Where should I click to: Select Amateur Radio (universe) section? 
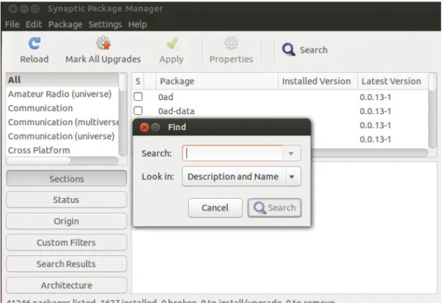(63, 94)
